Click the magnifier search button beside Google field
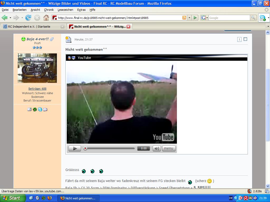270x202 pixels. pos(253,18)
